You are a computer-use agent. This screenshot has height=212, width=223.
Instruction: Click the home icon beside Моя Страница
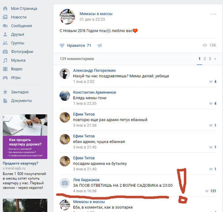coord(5,8)
